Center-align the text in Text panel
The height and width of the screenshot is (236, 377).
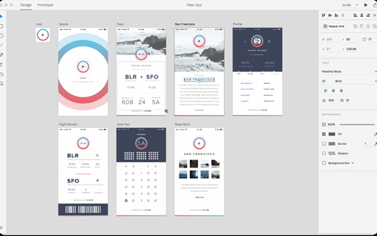tap(333, 91)
